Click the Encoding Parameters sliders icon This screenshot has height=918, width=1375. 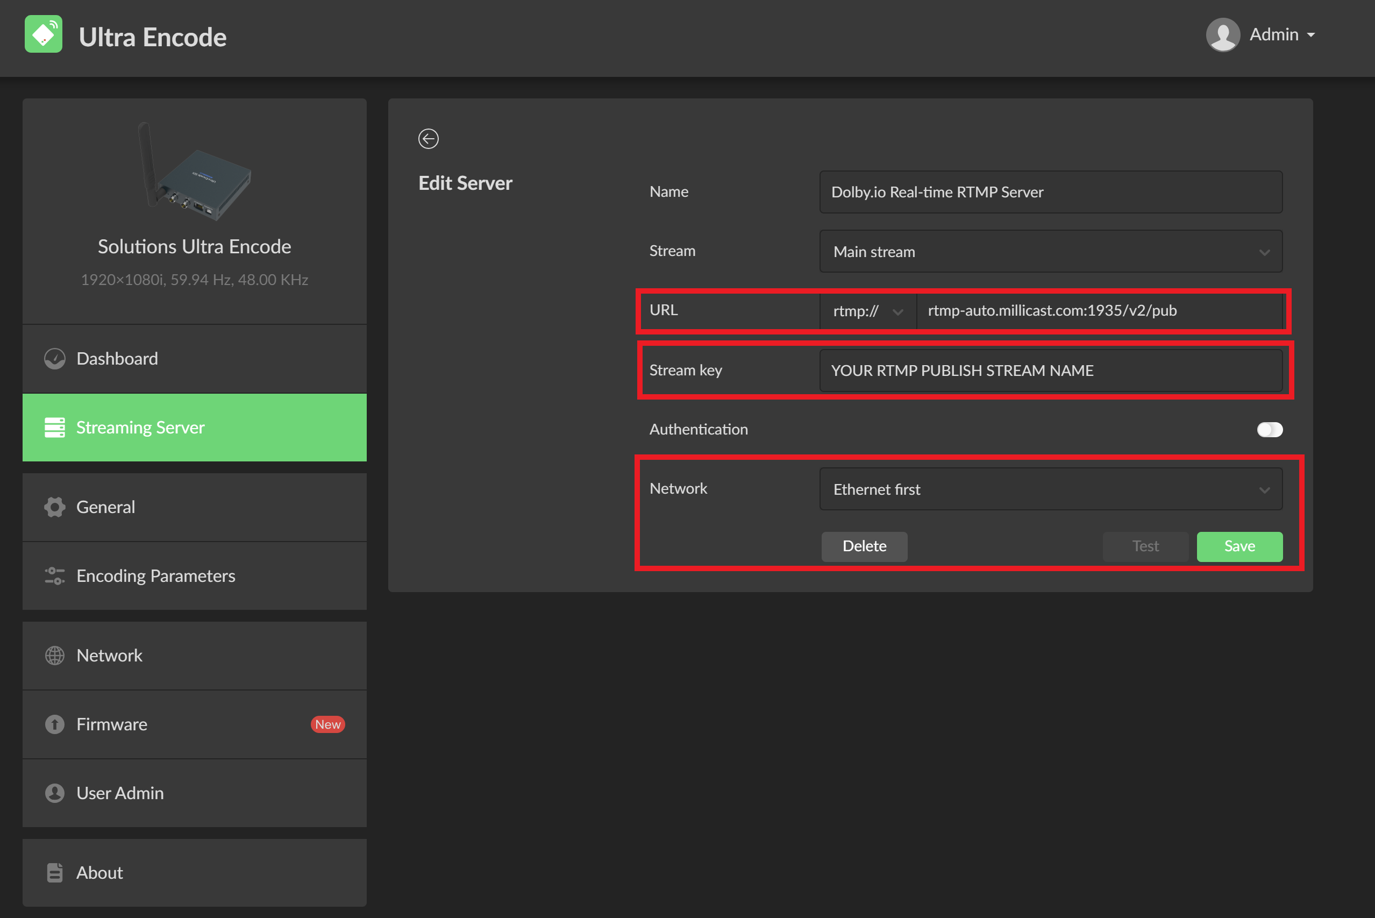pyautogui.click(x=55, y=575)
